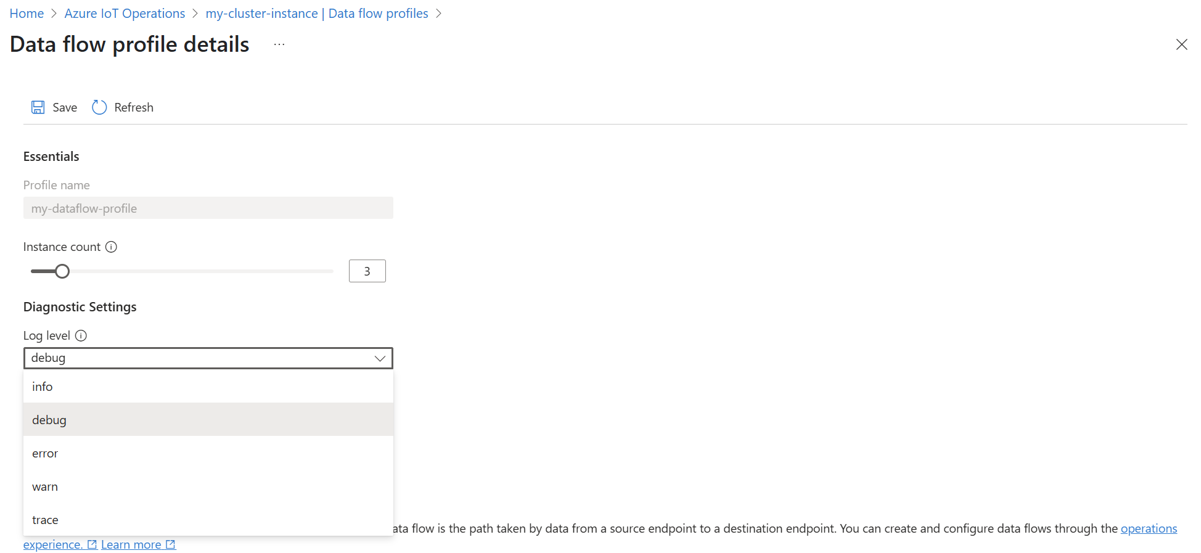Image resolution: width=1201 pixels, height=553 pixels.
Task: Click the external link icon beside Learn more
Action: click(x=171, y=545)
